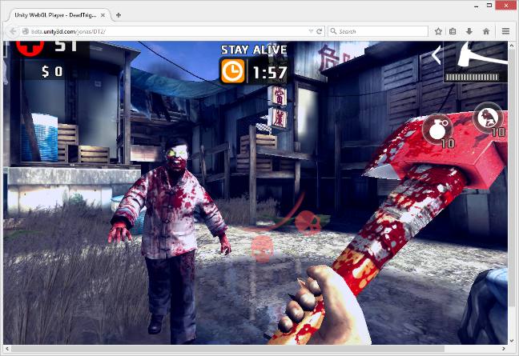Close the Unity WebGL Player tab
The height and width of the screenshot is (356, 519).
[103, 15]
